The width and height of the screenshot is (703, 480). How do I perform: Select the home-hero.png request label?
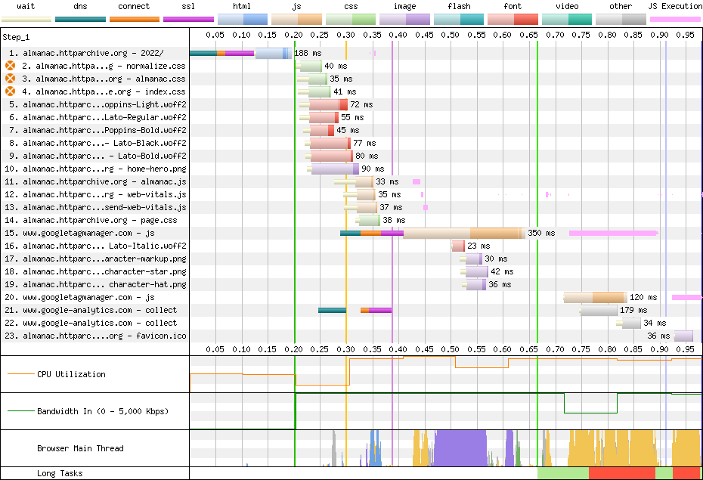pos(95,169)
